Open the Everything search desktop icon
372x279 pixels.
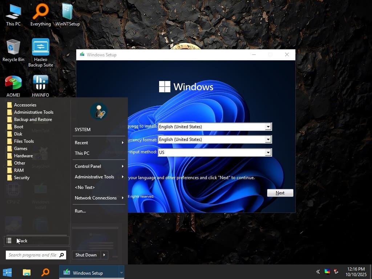point(40,15)
